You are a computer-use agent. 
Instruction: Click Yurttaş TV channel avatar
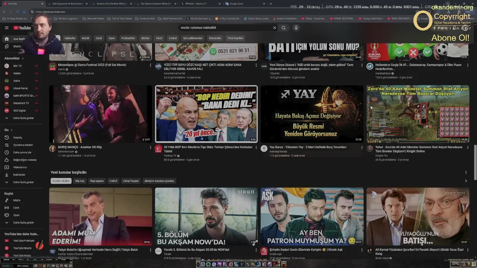(x=158, y=149)
